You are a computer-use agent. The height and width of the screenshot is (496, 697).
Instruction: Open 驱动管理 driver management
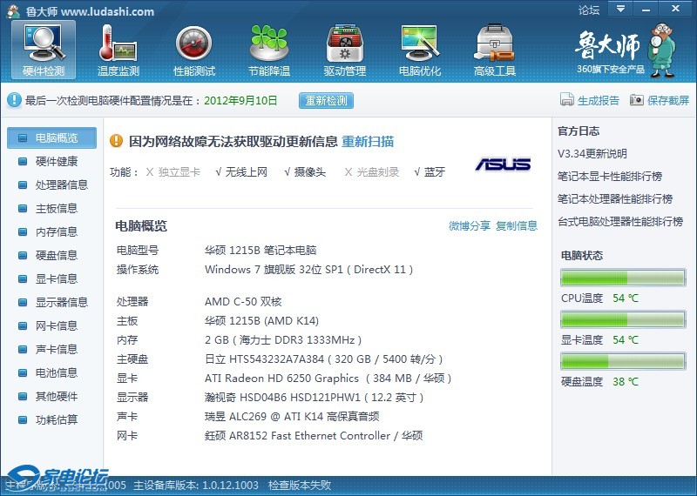click(x=344, y=50)
